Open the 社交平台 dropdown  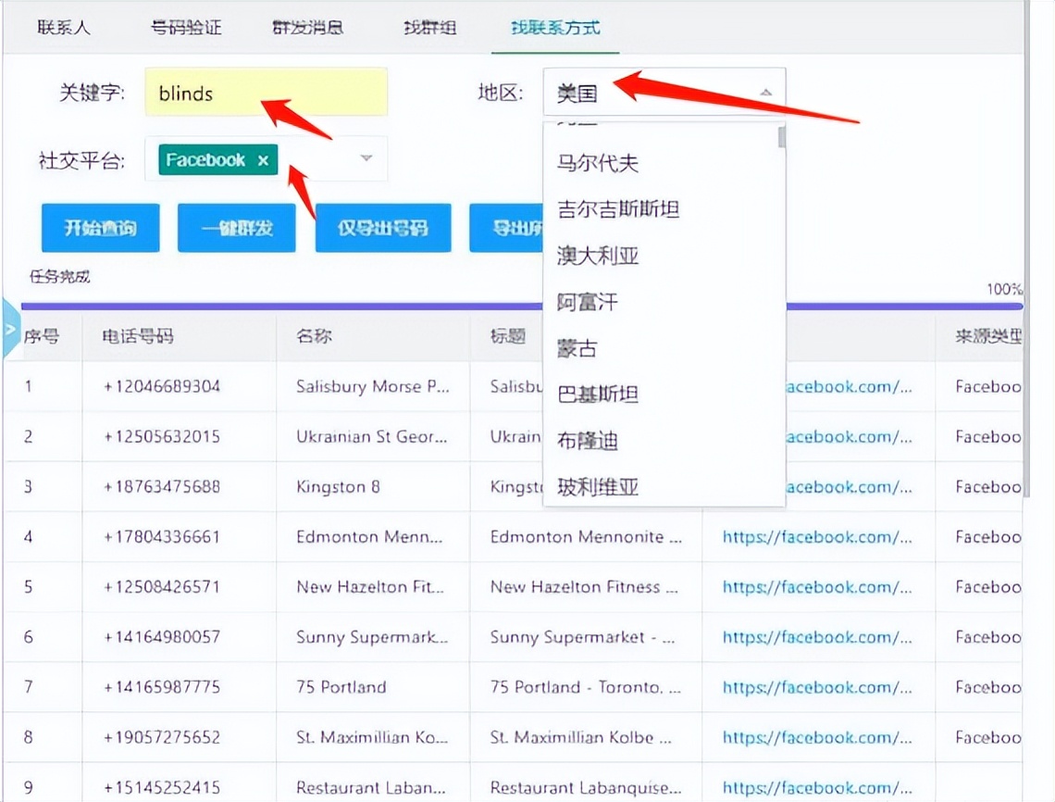pos(366,159)
